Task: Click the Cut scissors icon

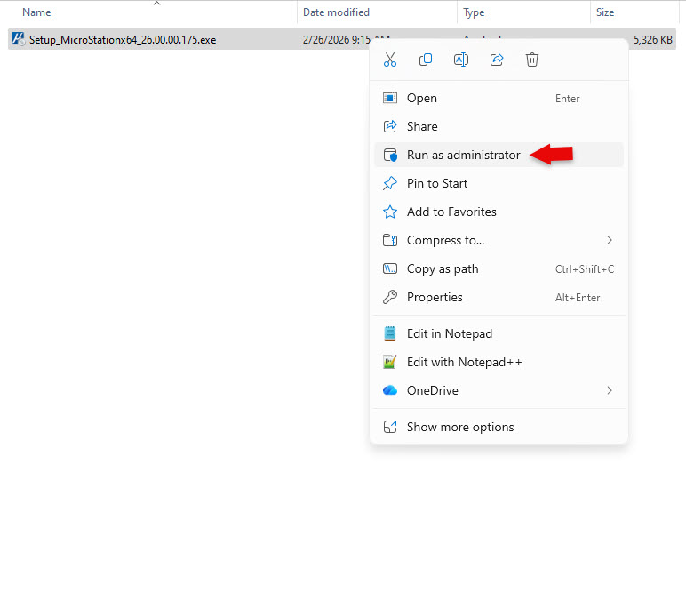Action: [x=390, y=60]
